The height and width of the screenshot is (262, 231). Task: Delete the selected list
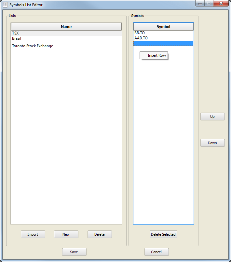point(99,234)
